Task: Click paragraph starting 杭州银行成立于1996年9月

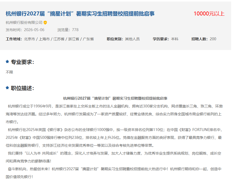Action: pos(114,114)
